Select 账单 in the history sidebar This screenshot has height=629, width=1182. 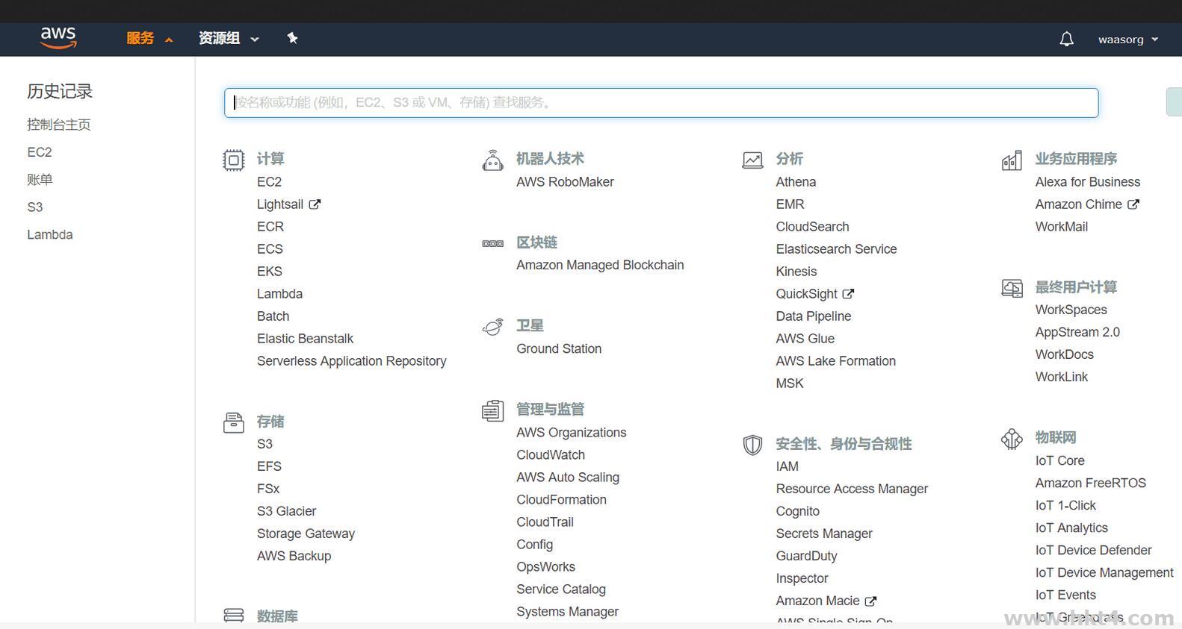click(x=40, y=180)
